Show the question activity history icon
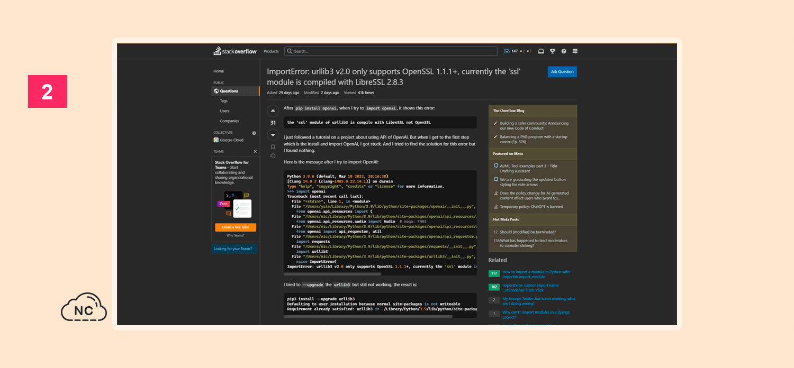The image size is (794, 368). click(273, 156)
